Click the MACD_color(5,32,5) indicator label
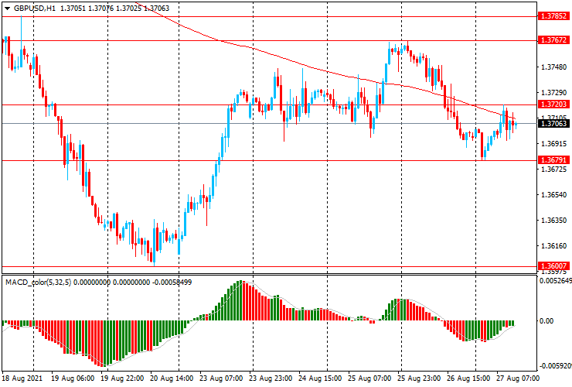The image size is (572, 387). 39,282
